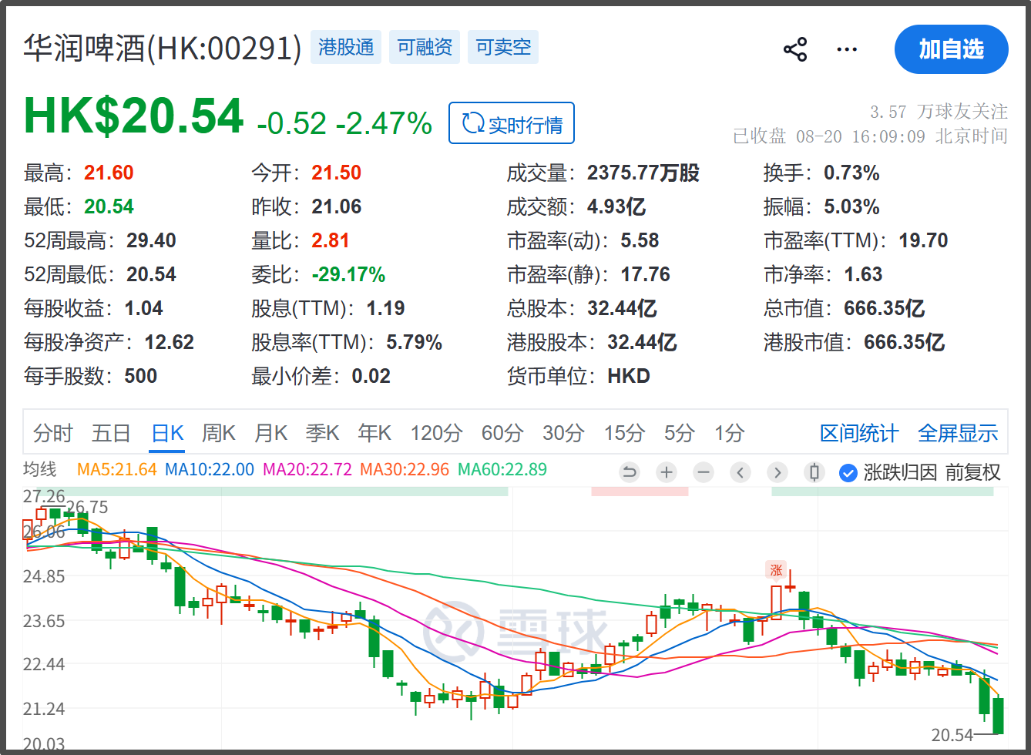
Task: Click the 委比 value -29.17%
Action: pos(348,274)
